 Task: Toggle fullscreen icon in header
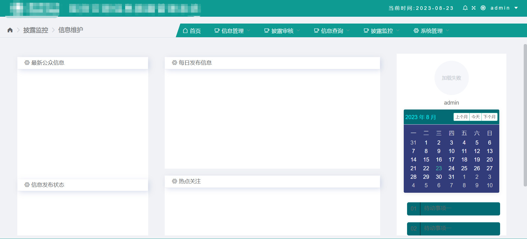click(473, 8)
